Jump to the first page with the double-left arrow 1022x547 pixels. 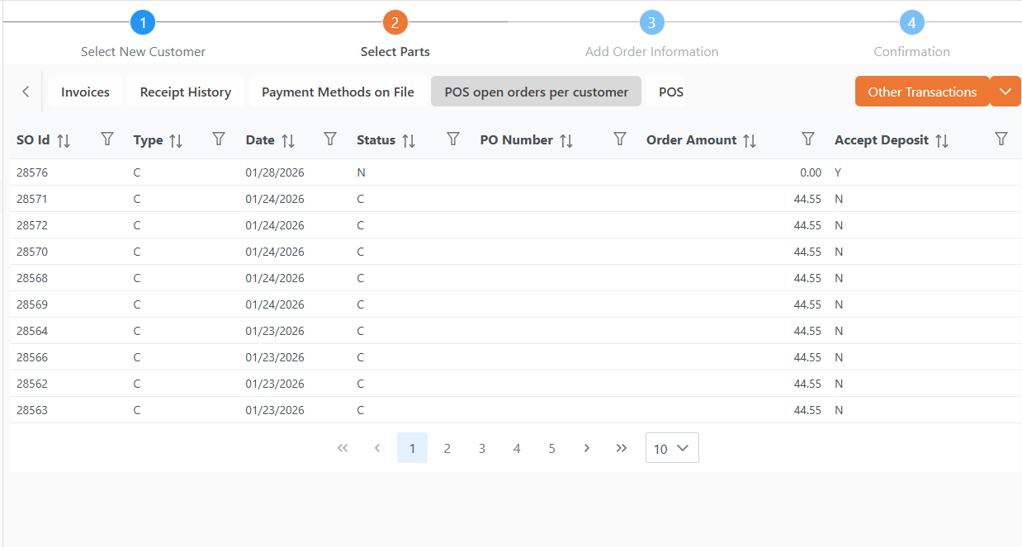pos(343,448)
